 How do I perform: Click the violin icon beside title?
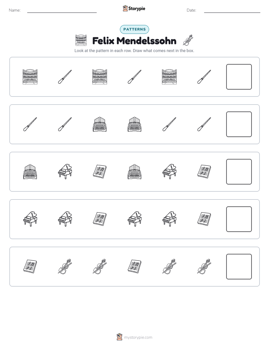188,40
